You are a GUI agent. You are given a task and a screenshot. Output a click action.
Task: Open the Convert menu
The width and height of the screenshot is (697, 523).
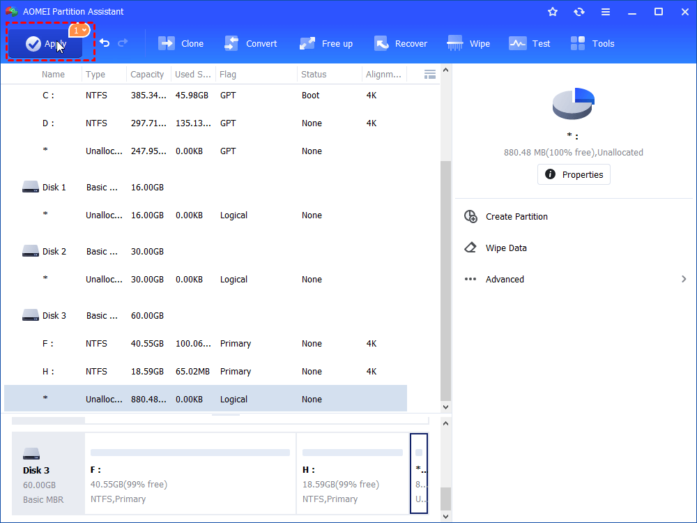(250, 43)
